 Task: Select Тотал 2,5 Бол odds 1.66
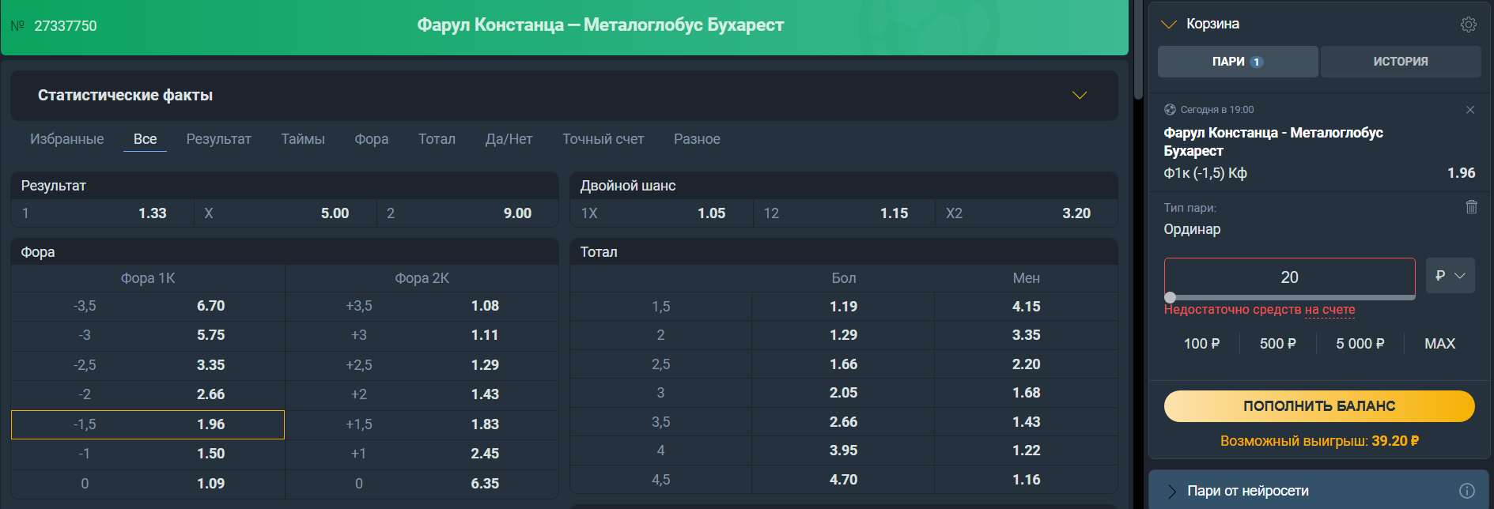pyautogui.click(x=843, y=364)
